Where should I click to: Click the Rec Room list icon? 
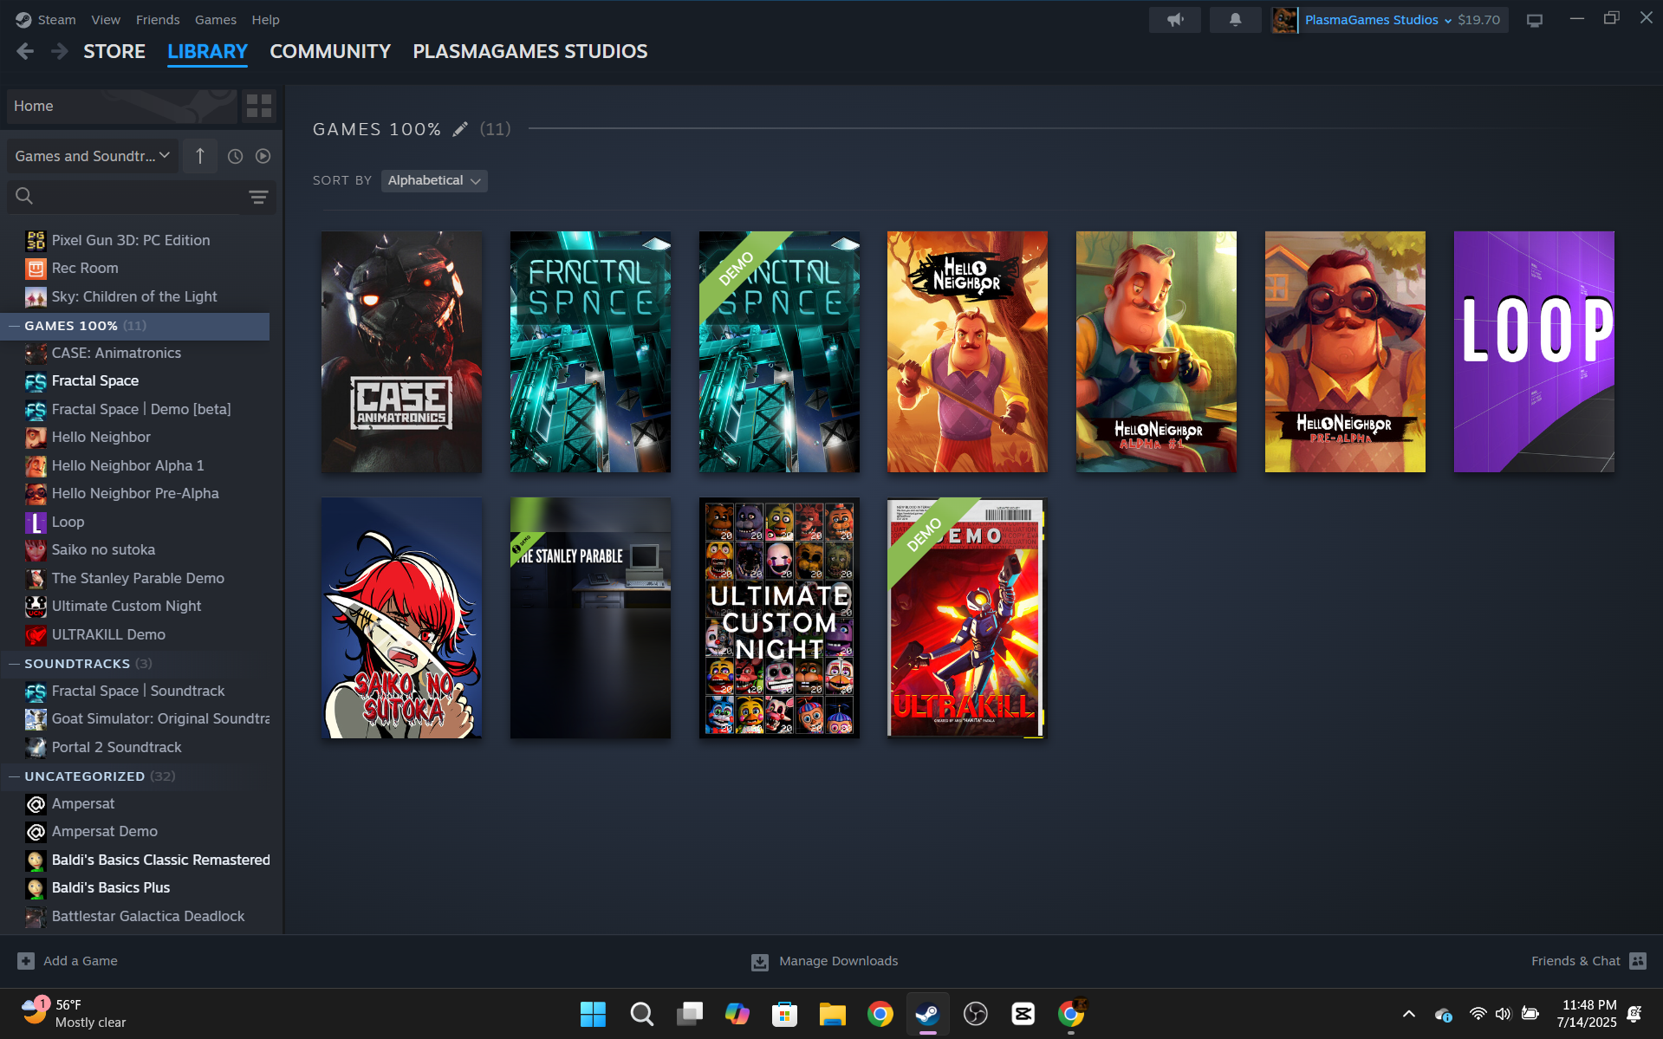(36, 269)
